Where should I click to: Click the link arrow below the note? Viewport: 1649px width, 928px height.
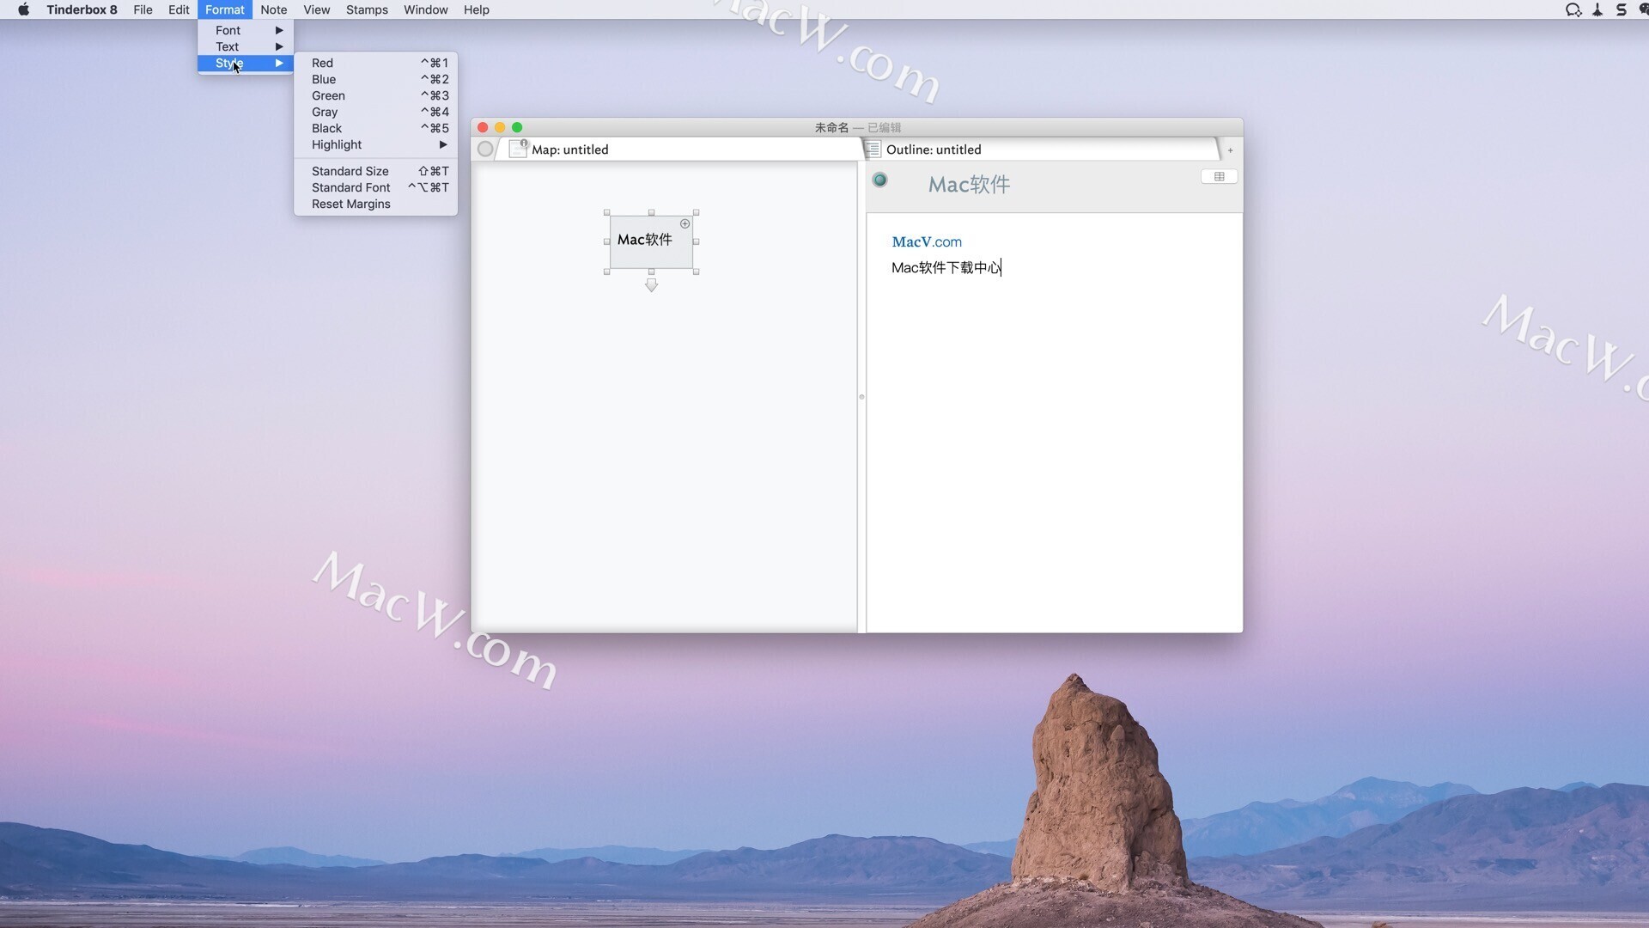[x=651, y=285]
